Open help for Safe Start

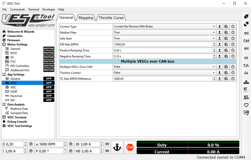pyautogui.click(x=233, y=38)
